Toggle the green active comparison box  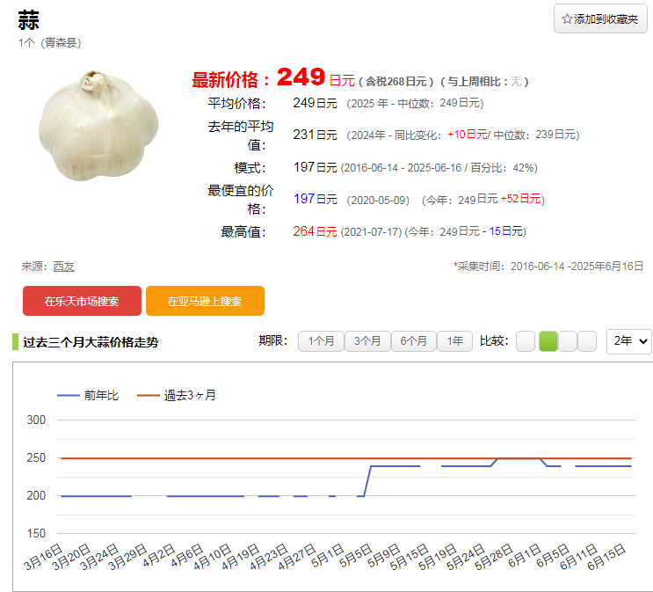click(x=548, y=341)
